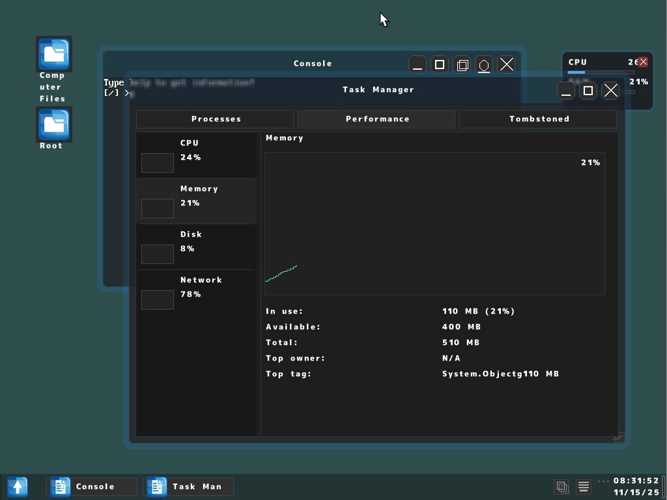
Task: Switch to the Processes tab
Action: tap(215, 119)
